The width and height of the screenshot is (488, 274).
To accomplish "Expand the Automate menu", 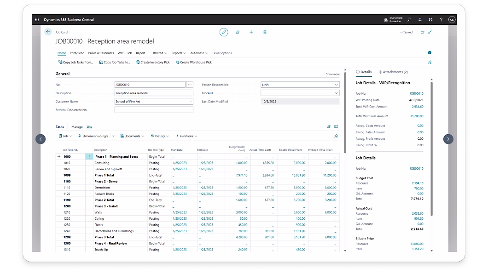I will (199, 53).
